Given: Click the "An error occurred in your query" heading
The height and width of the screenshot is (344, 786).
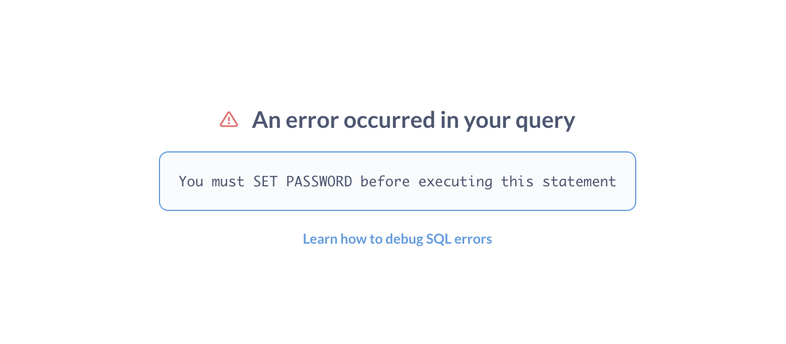Looking at the screenshot, I should click(x=414, y=120).
